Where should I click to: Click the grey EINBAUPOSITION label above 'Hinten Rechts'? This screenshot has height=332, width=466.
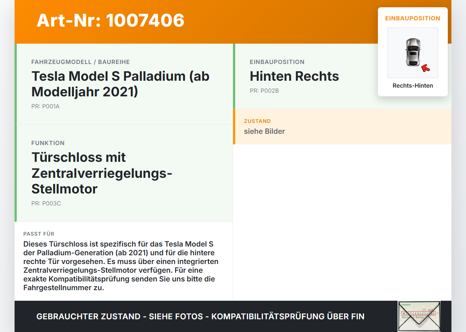coord(277,62)
